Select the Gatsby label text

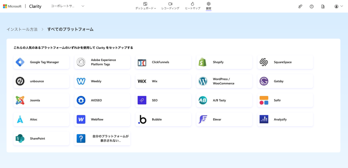[x=279, y=81]
